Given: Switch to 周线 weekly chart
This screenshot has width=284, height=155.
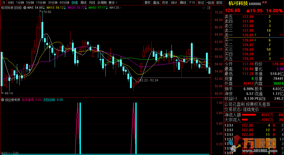Looking at the screenshot, I should [x=83, y=3].
